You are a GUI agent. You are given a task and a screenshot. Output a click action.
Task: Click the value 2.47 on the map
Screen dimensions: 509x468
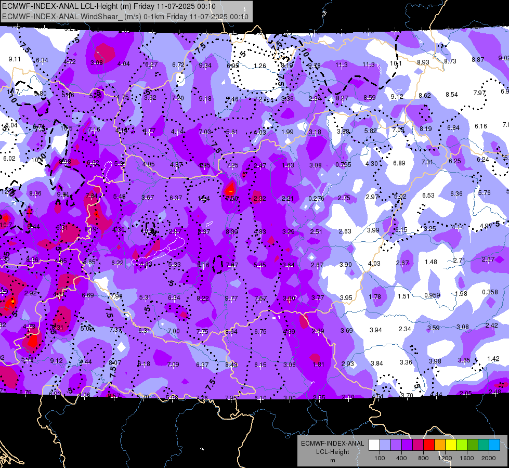[x=259, y=166]
